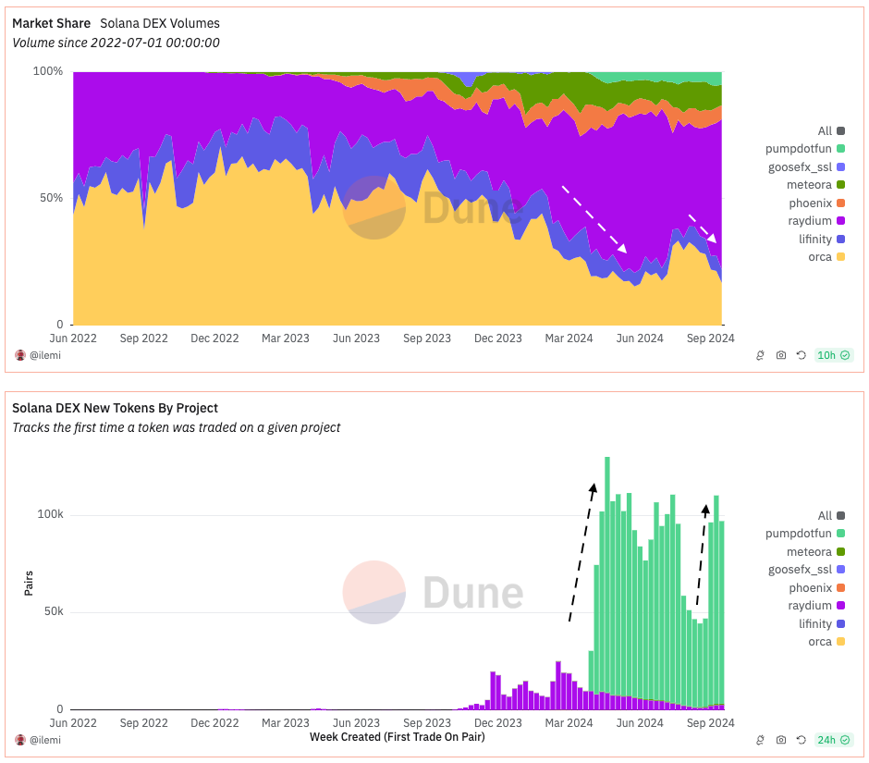Click '100%' y-axis label on Market Share chart

click(x=48, y=71)
